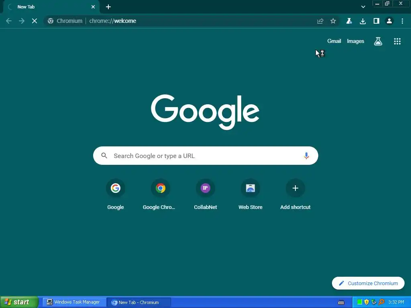
Task: Open the Chromium site info icon
Action: point(51,21)
